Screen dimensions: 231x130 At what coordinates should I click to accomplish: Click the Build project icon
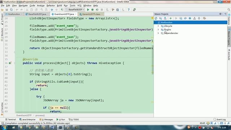click(62, 10)
